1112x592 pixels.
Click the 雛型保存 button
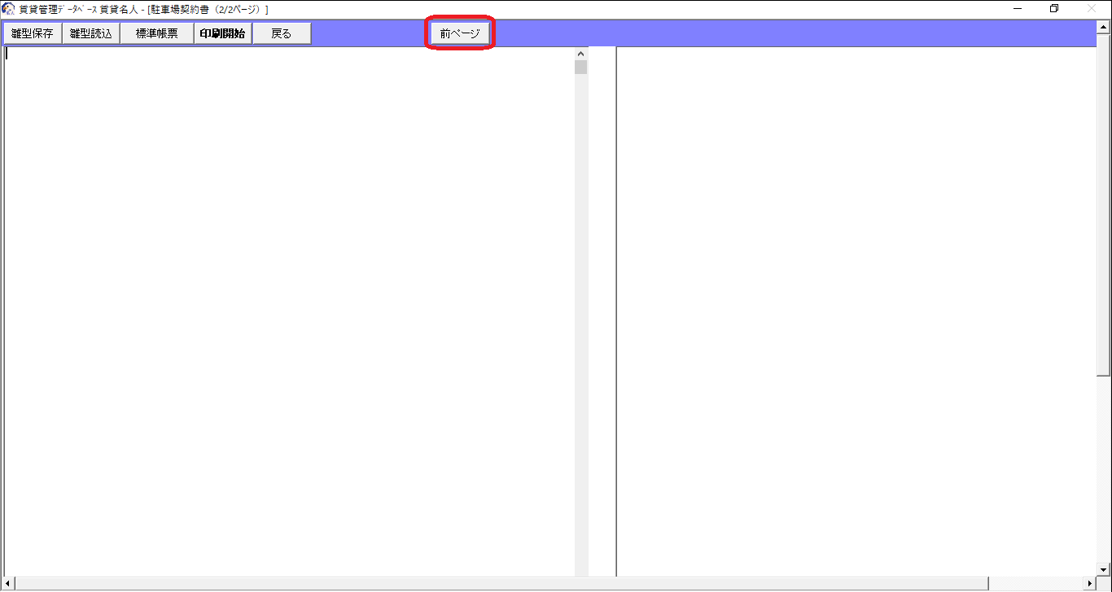pyautogui.click(x=33, y=33)
